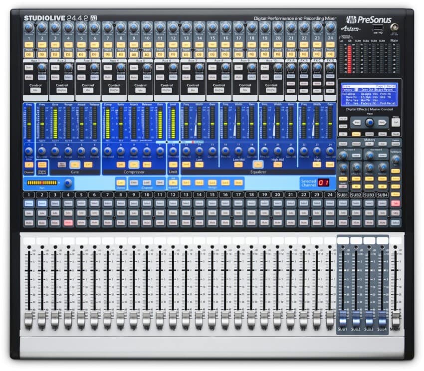Solo channel 12
This screenshot has height=371, width=424.
pyautogui.click(x=173, y=213)
